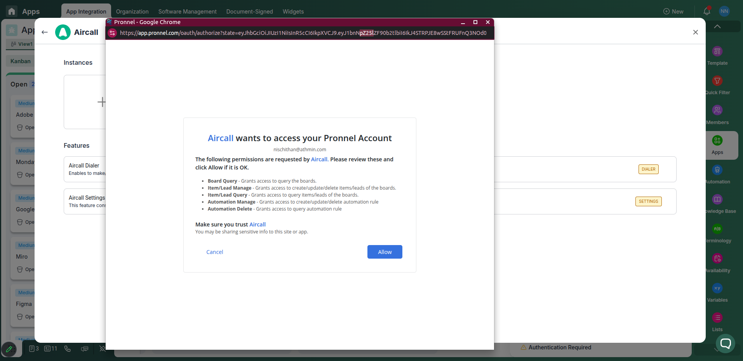Expand the instances area with the plus tile
The width and height of the screenshot is (743, 361).
point(101,102)
